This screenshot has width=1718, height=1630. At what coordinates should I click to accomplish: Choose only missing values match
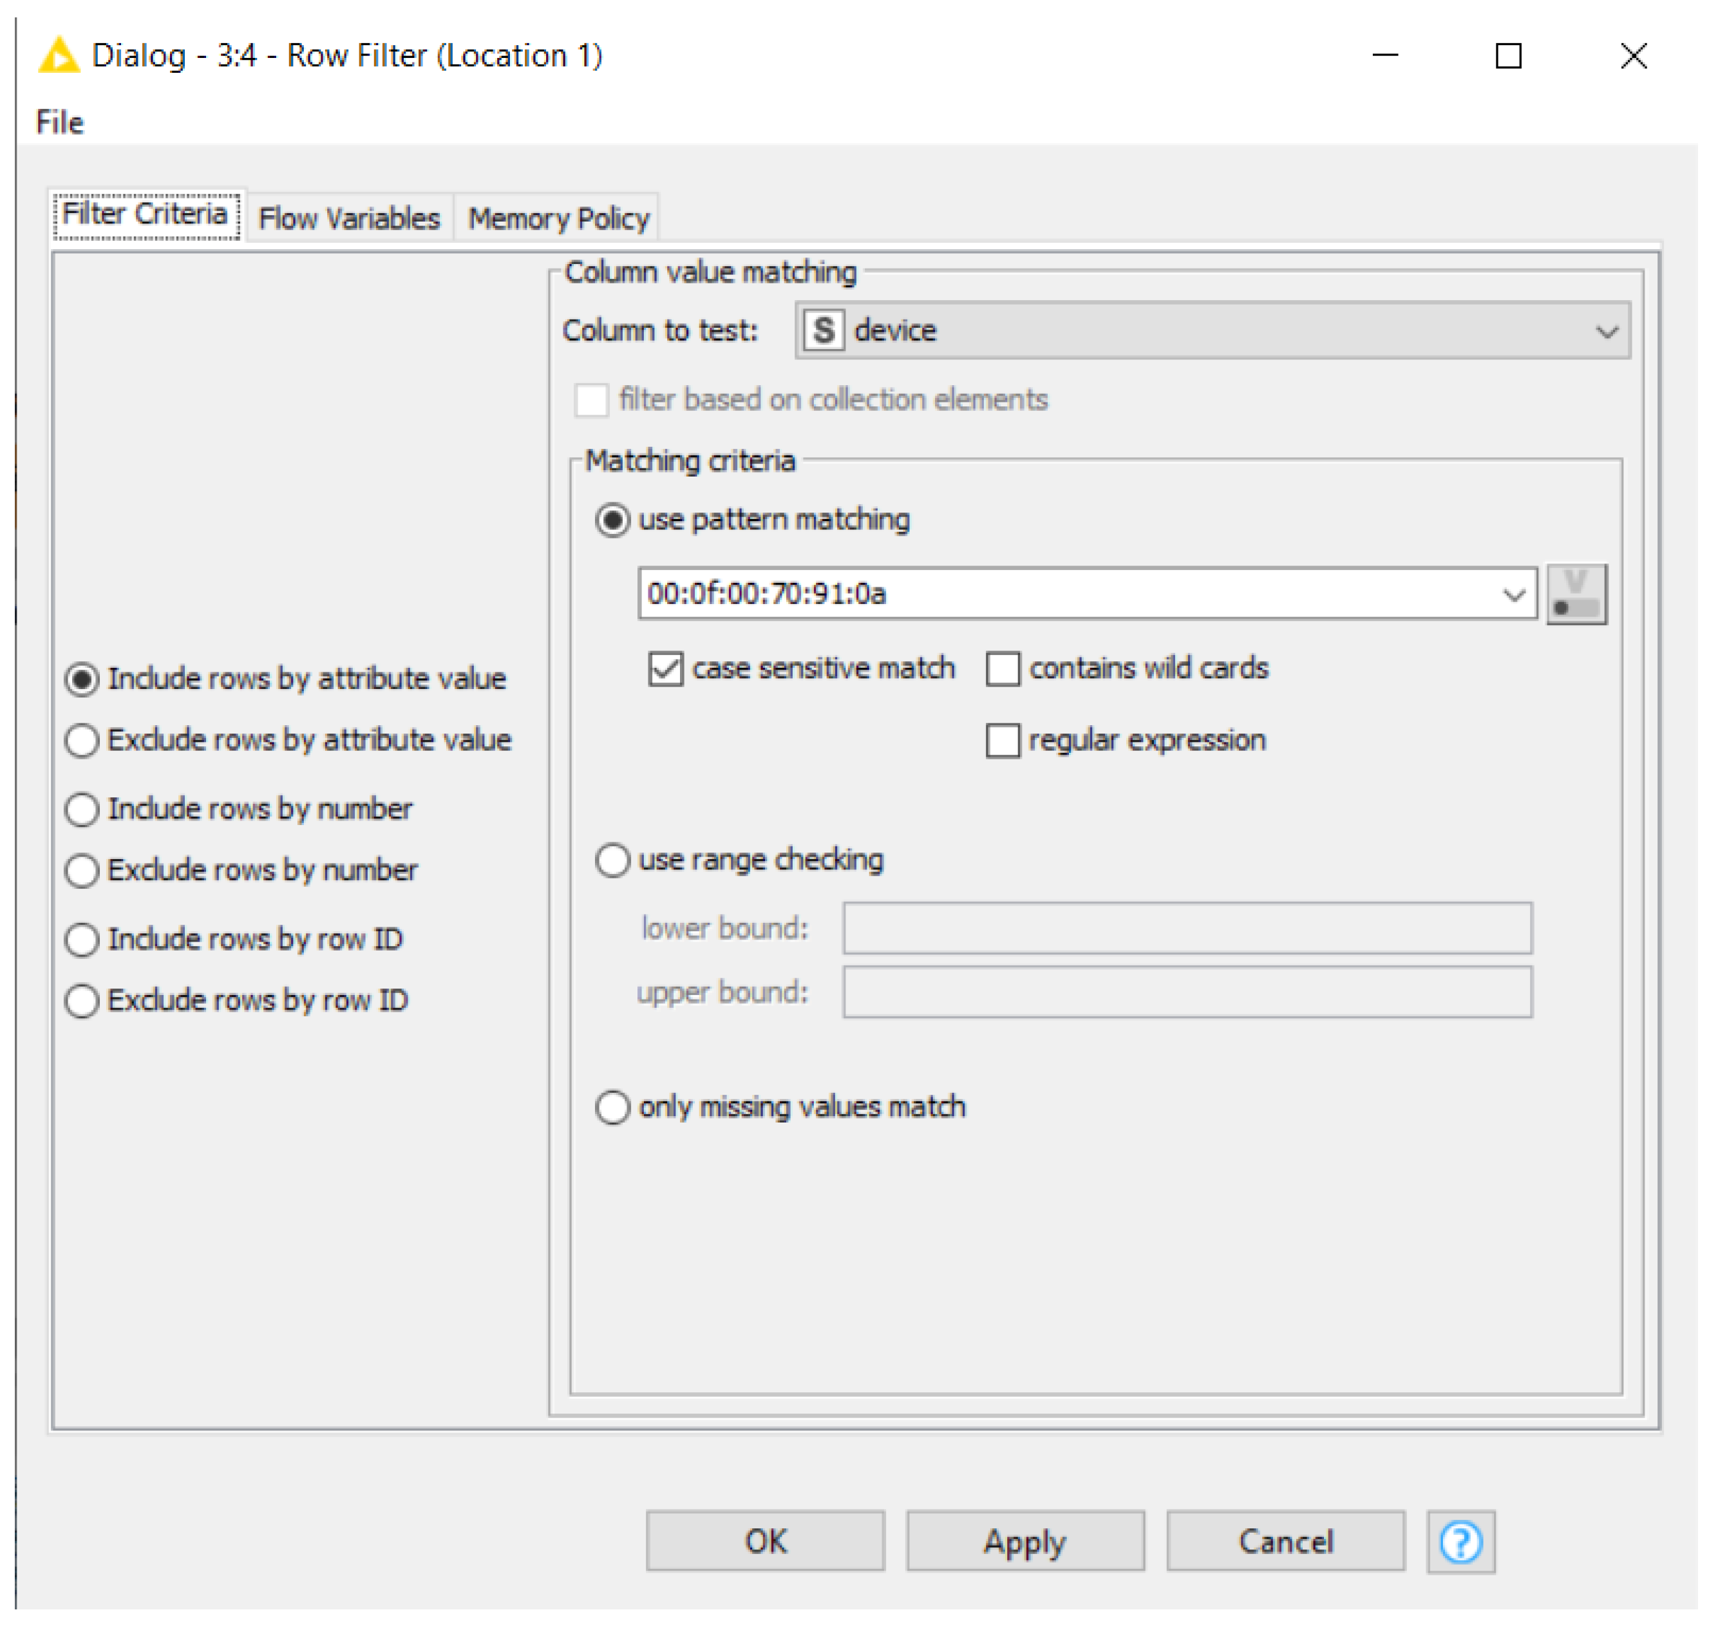(x=612, y=1107)
